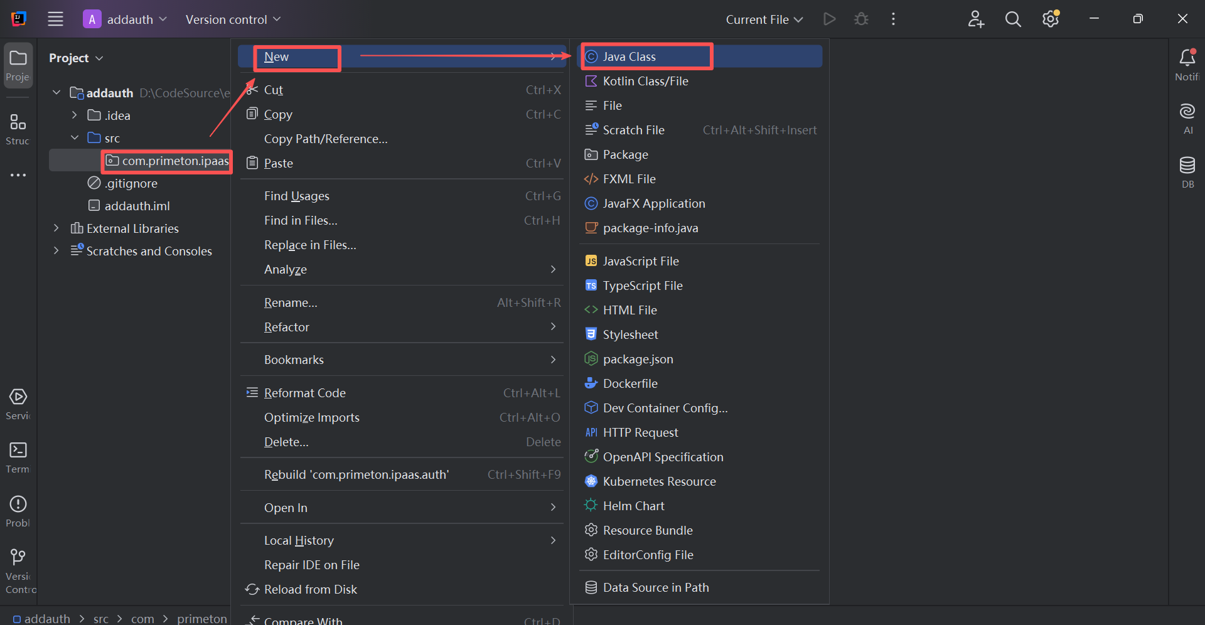Click primeton in the breadcrumb bar
This screenshot has width=1205, height=625.
(x=201, y=619)
